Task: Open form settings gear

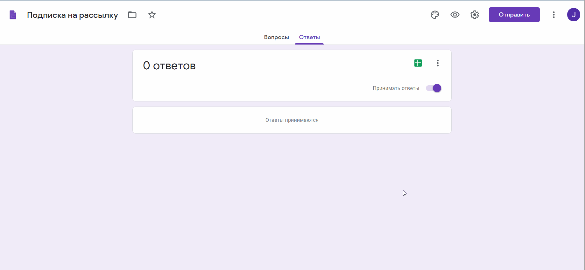Action: coord(475,15)
